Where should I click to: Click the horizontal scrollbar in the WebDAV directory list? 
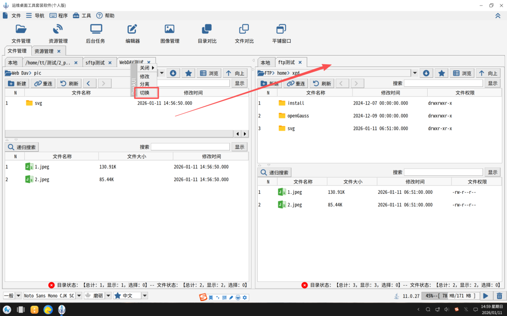[119, 133]
